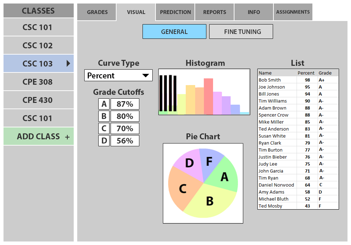Go to the REPORTS tab

[x=214, y=12]
